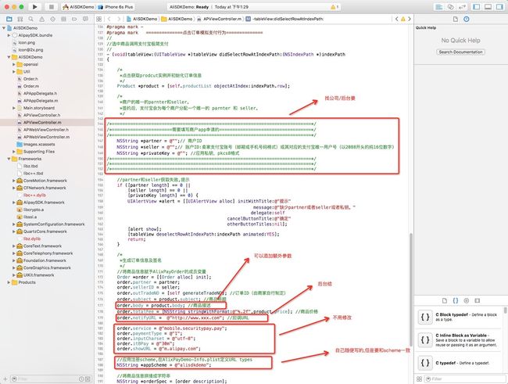The image size is (508, 384).
Task: Toggle the Navigator pane visibility
Action: click(477, 7)
